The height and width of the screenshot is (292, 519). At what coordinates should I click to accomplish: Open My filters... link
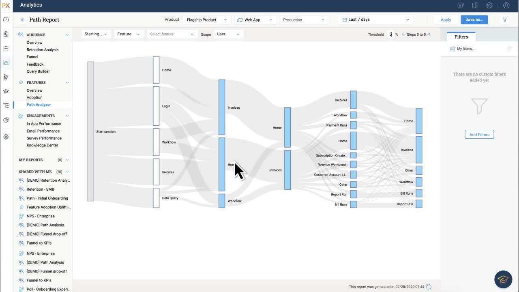(x=465, y=49)
